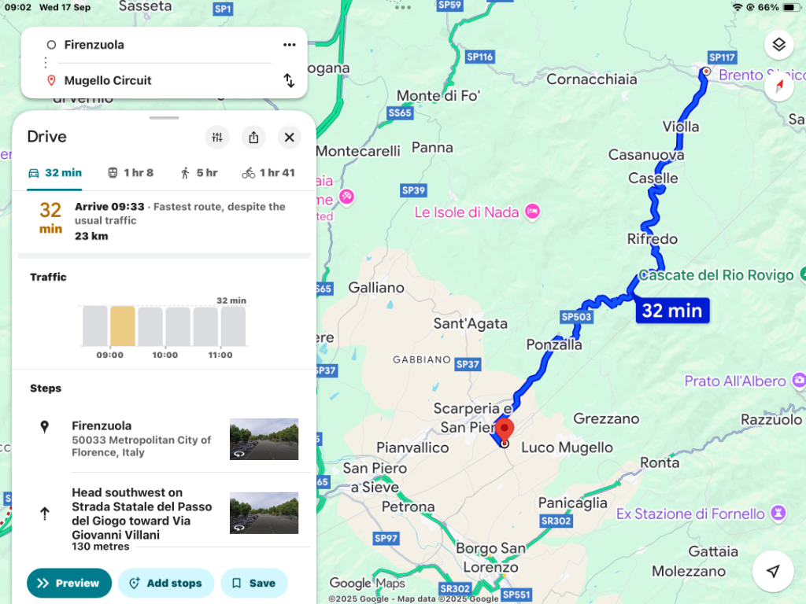Edit the Firenzuola starting point field
Viewport: 806px width, 604px height.
165,45
